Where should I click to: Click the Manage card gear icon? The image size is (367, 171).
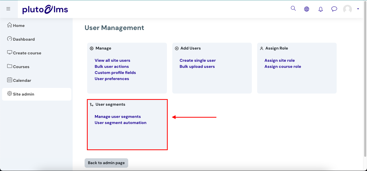(92, 49)
